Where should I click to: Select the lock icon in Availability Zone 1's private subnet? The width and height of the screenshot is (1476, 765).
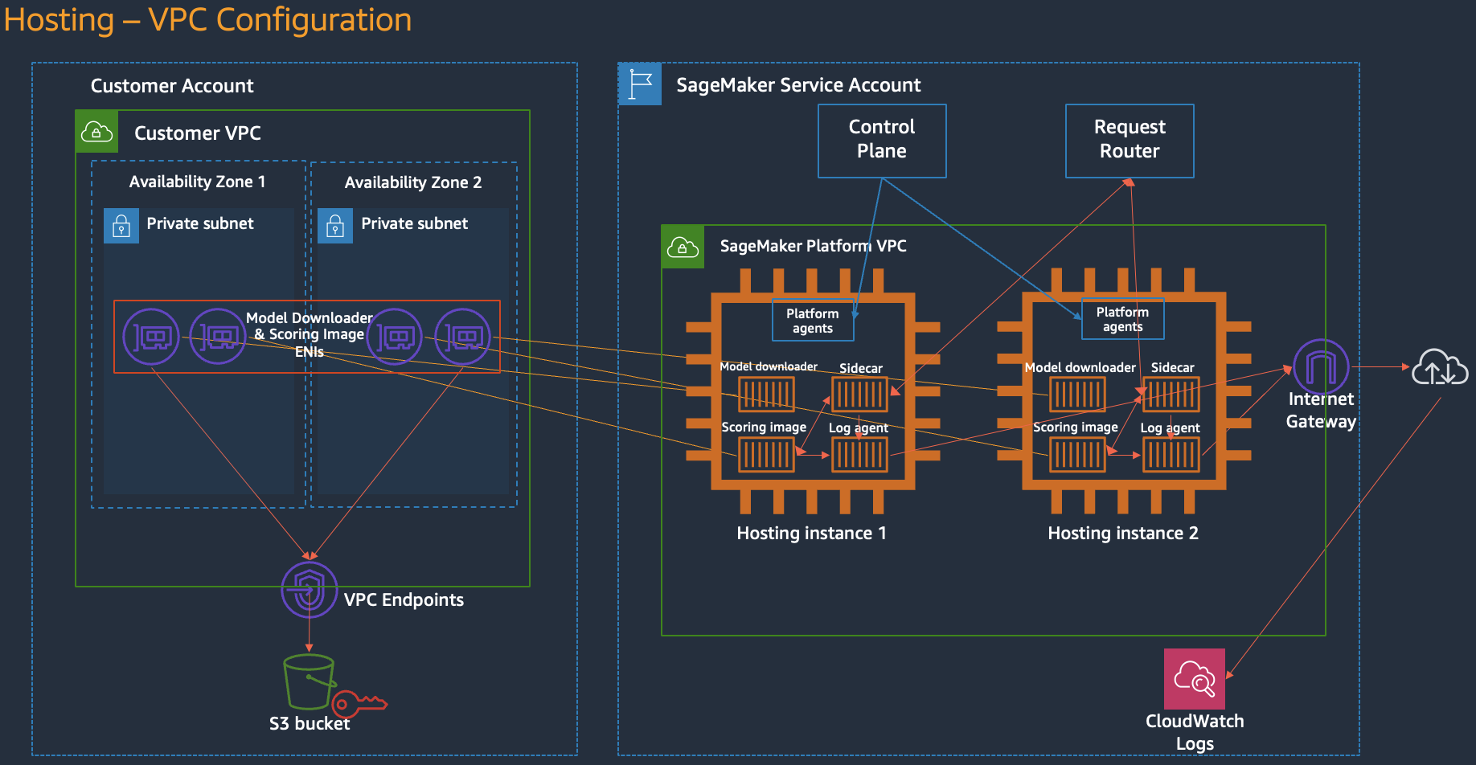[121, 226]
